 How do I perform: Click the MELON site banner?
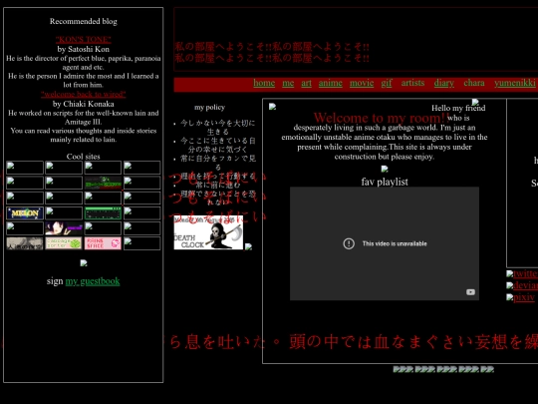pos(25,213)
